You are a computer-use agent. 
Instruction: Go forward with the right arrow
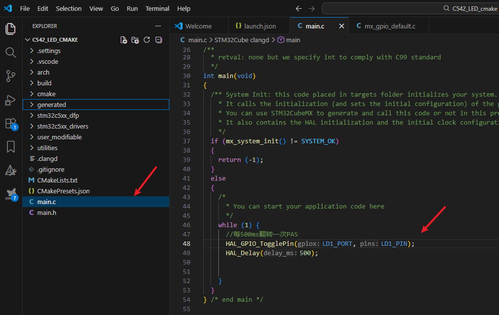[312, 9]
